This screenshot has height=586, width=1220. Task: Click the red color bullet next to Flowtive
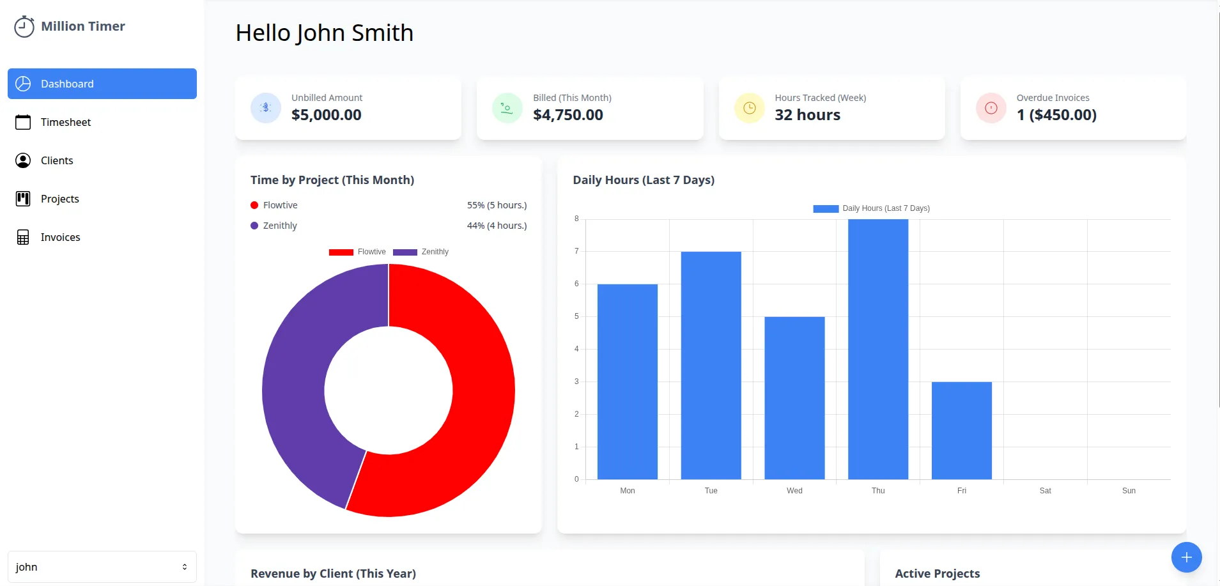click(253, 205)
